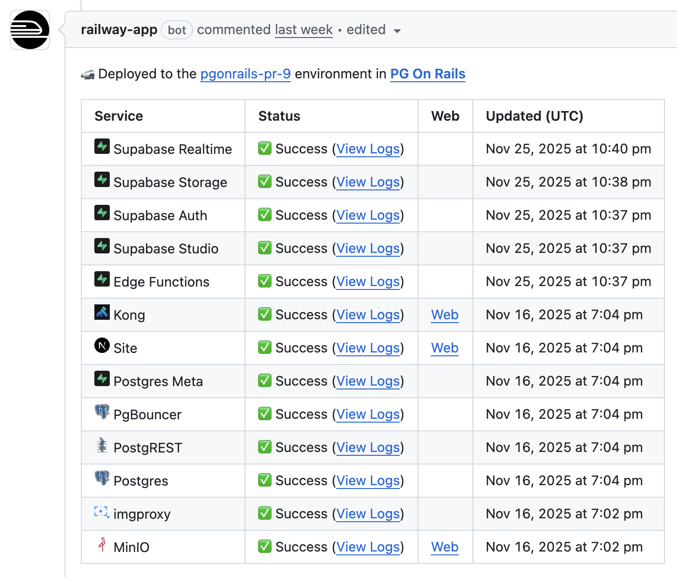Click the Kong service icon
Image resolution: width=677 pixels, height=577 pixels.
click(102, 313)
